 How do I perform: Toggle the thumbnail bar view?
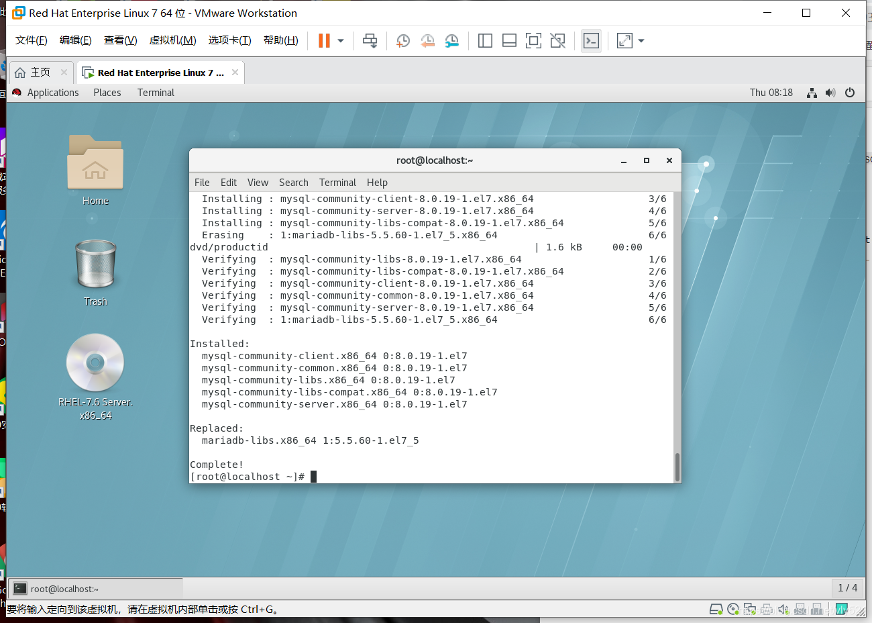509,41
